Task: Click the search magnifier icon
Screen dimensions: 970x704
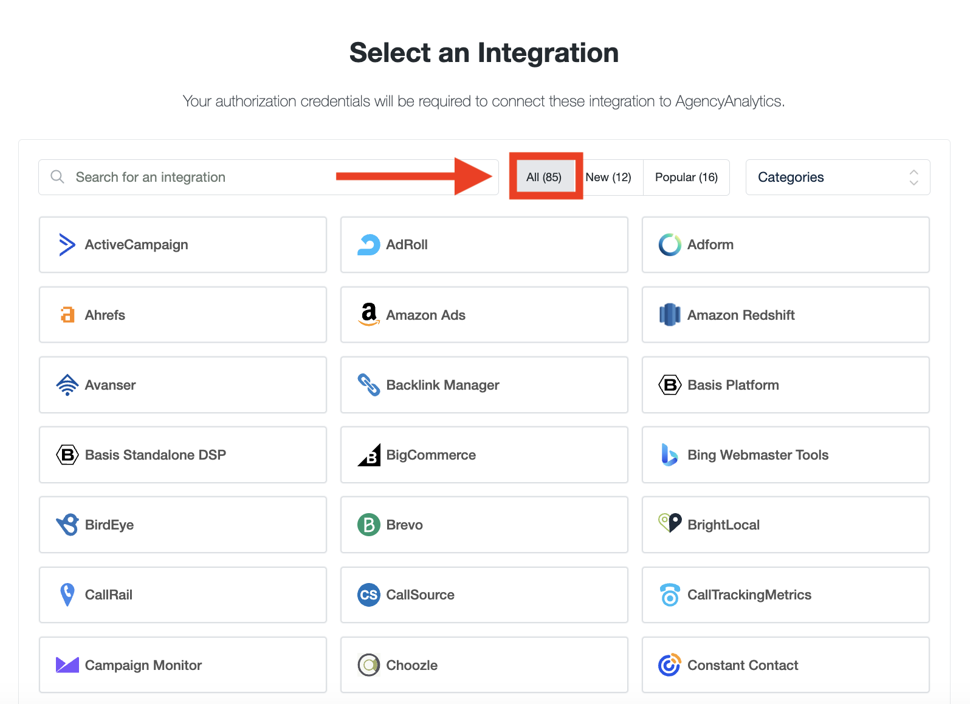Action: pyautogui.click(x=58, y=177)
